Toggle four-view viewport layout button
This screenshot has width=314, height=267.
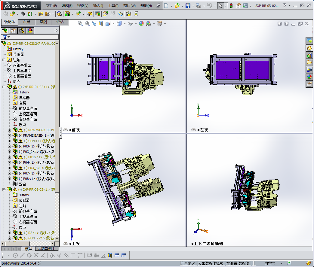[x=124, y=255]
